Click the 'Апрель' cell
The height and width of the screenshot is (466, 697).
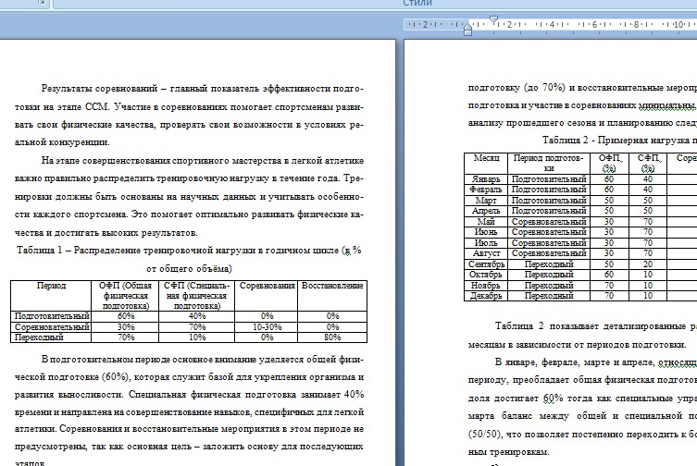pos(486,211)
